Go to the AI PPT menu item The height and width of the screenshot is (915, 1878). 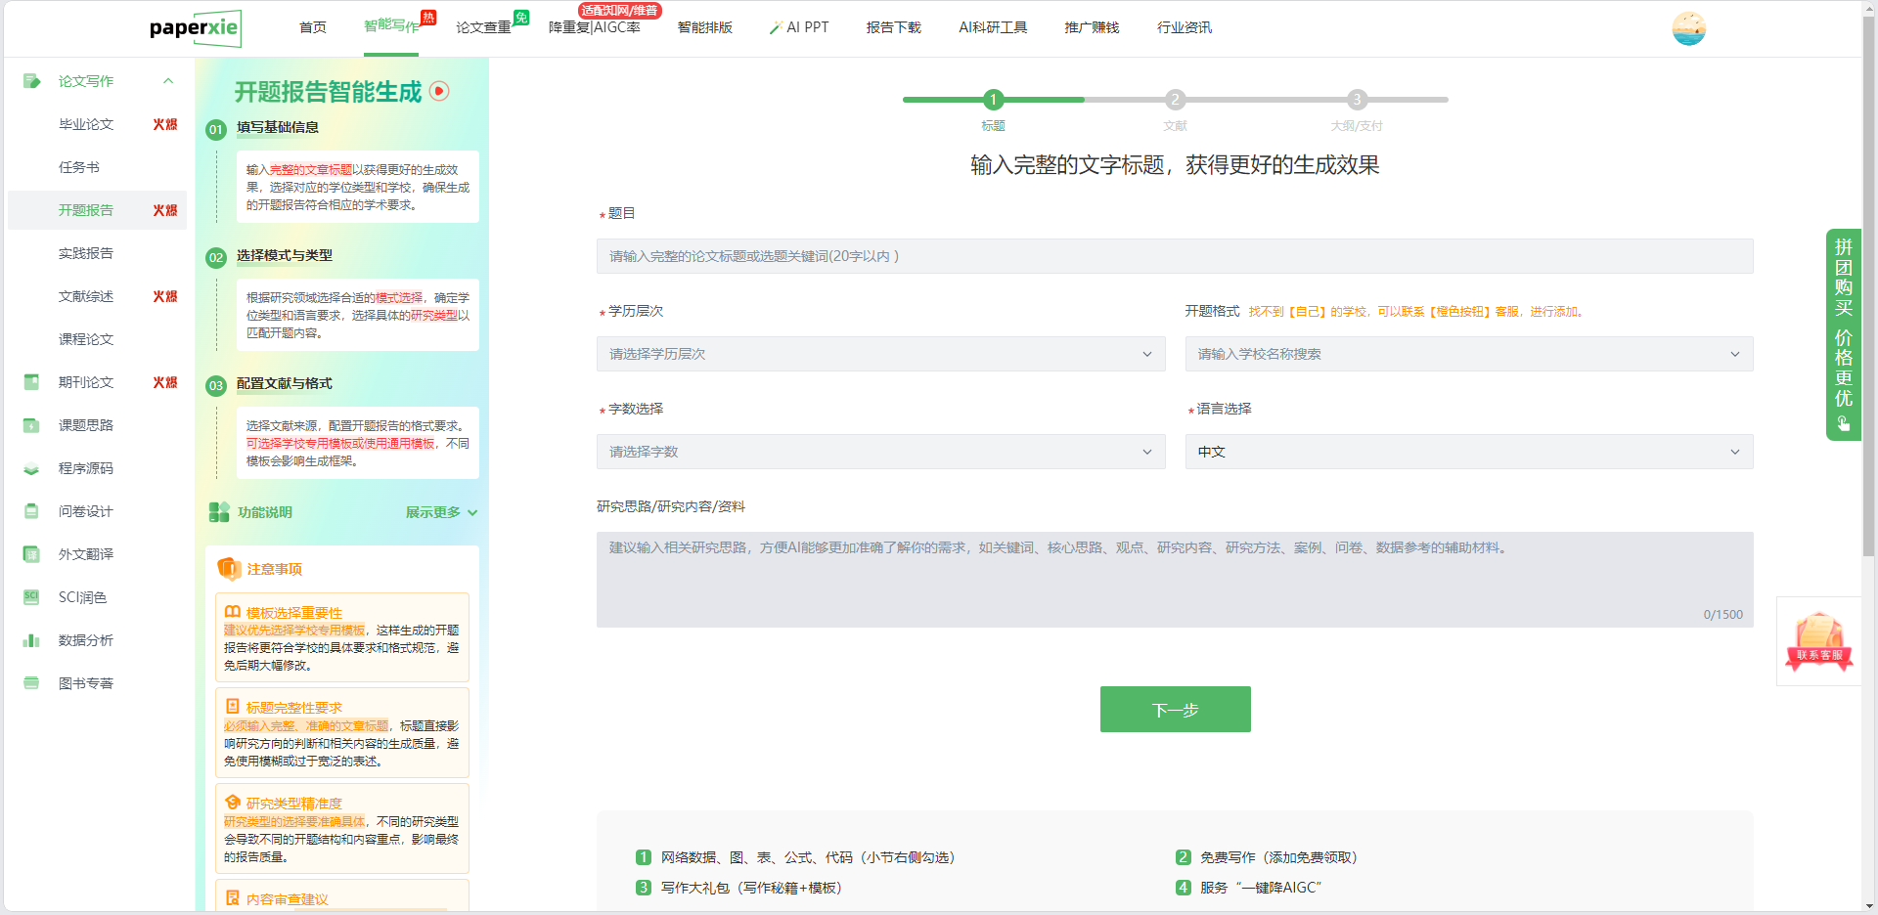pyautogui.click(x=800, y=27)
